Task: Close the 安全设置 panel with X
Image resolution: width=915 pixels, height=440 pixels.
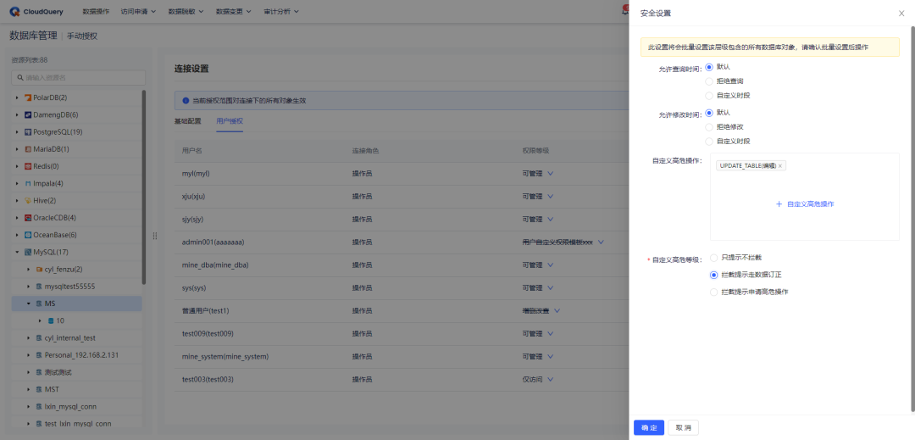Action: (x=901, y=14)
